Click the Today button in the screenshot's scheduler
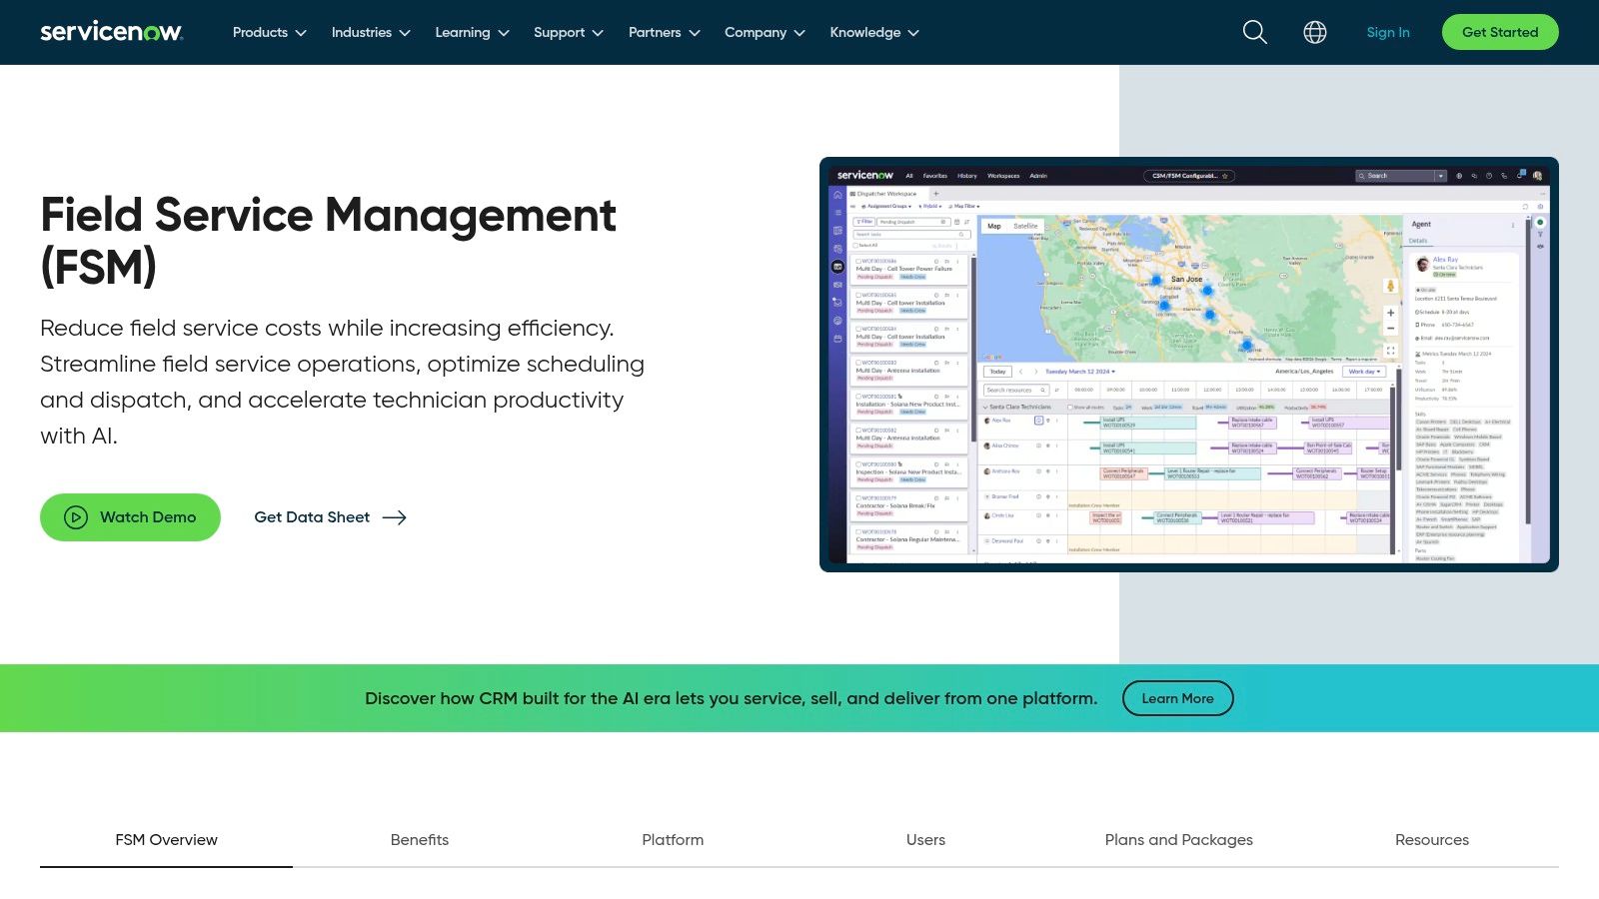This screenshot has width=1599, height=899. (x=997, y=372)
